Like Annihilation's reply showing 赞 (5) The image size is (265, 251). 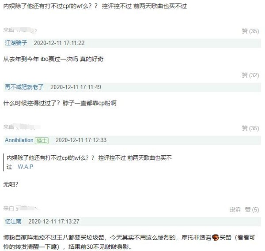click(x=252, y=210)
